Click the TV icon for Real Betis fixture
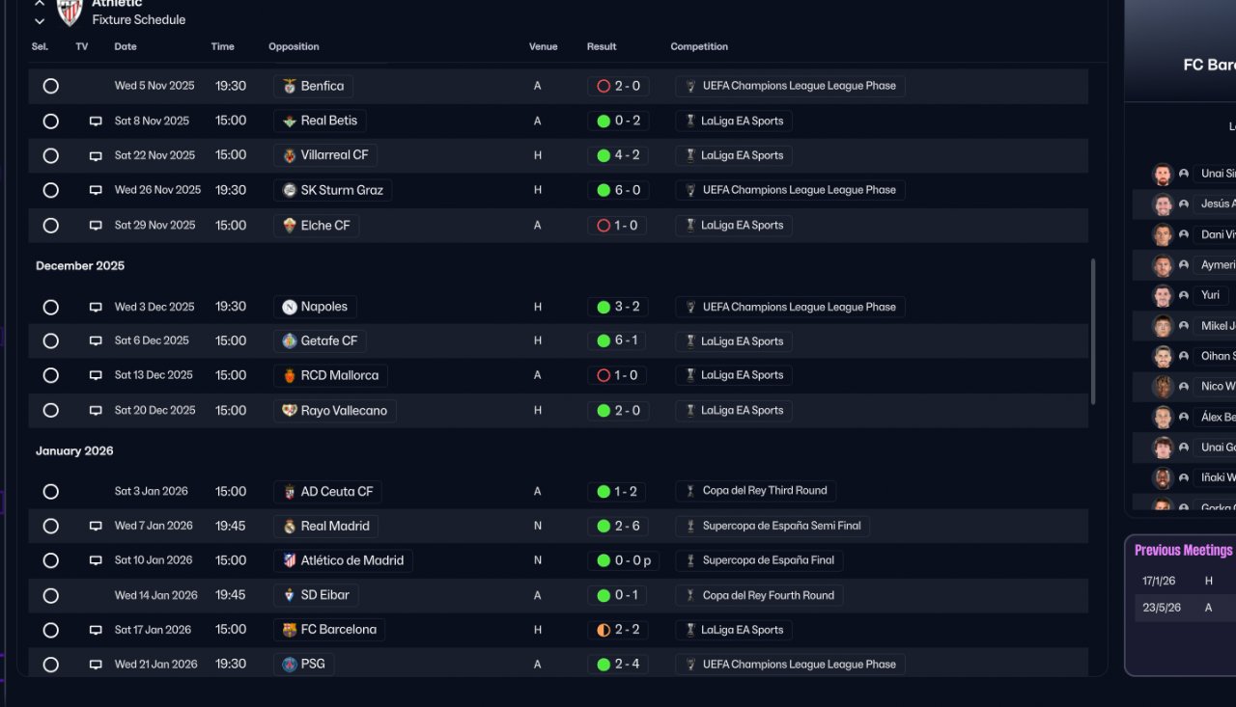Viewport: 1236px width, 707px height. (x=96, y=121)
